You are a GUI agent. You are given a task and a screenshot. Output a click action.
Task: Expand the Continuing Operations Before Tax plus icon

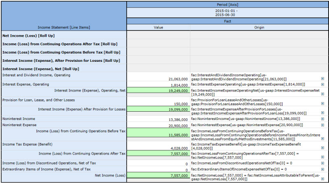pyautogui.click(x=322, y=138)
